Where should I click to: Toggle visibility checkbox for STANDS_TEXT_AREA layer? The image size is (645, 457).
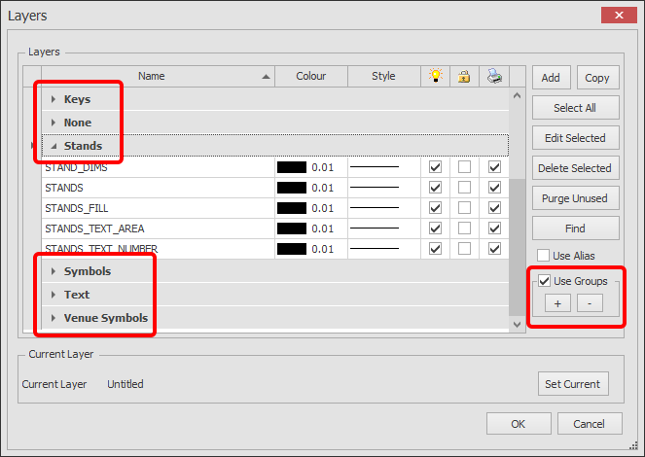(x=435, y=228)
